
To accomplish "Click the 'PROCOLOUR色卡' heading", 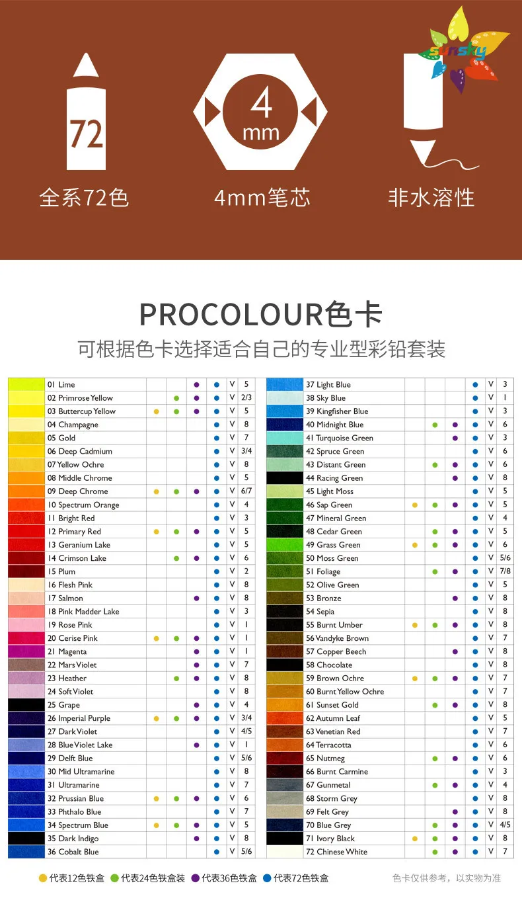I will tap(261, 315).
